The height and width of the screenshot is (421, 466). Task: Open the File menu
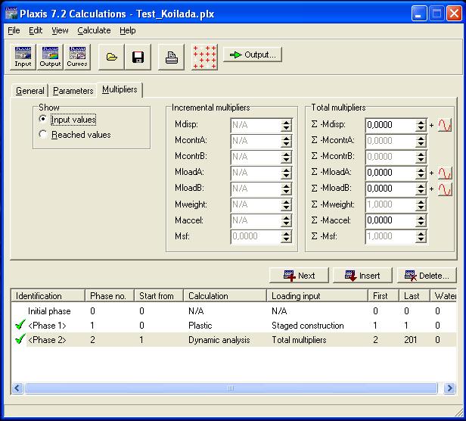tap(14, 30)
